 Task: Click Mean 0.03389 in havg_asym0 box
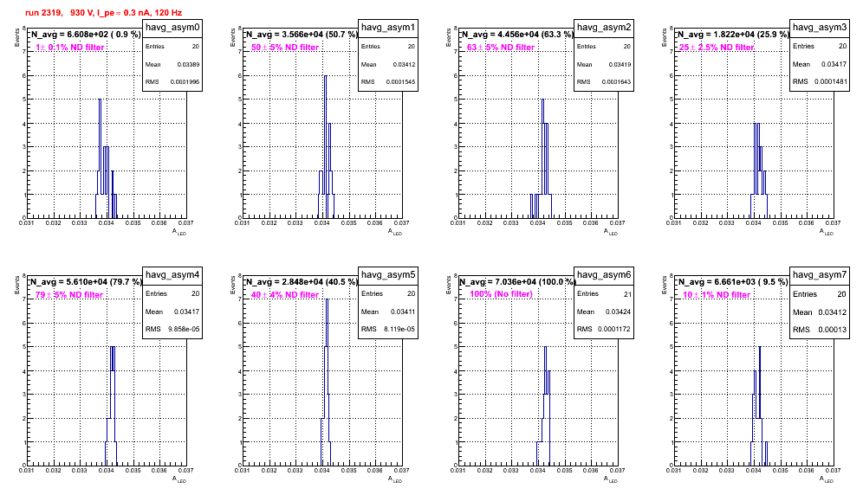coord(172,64)
